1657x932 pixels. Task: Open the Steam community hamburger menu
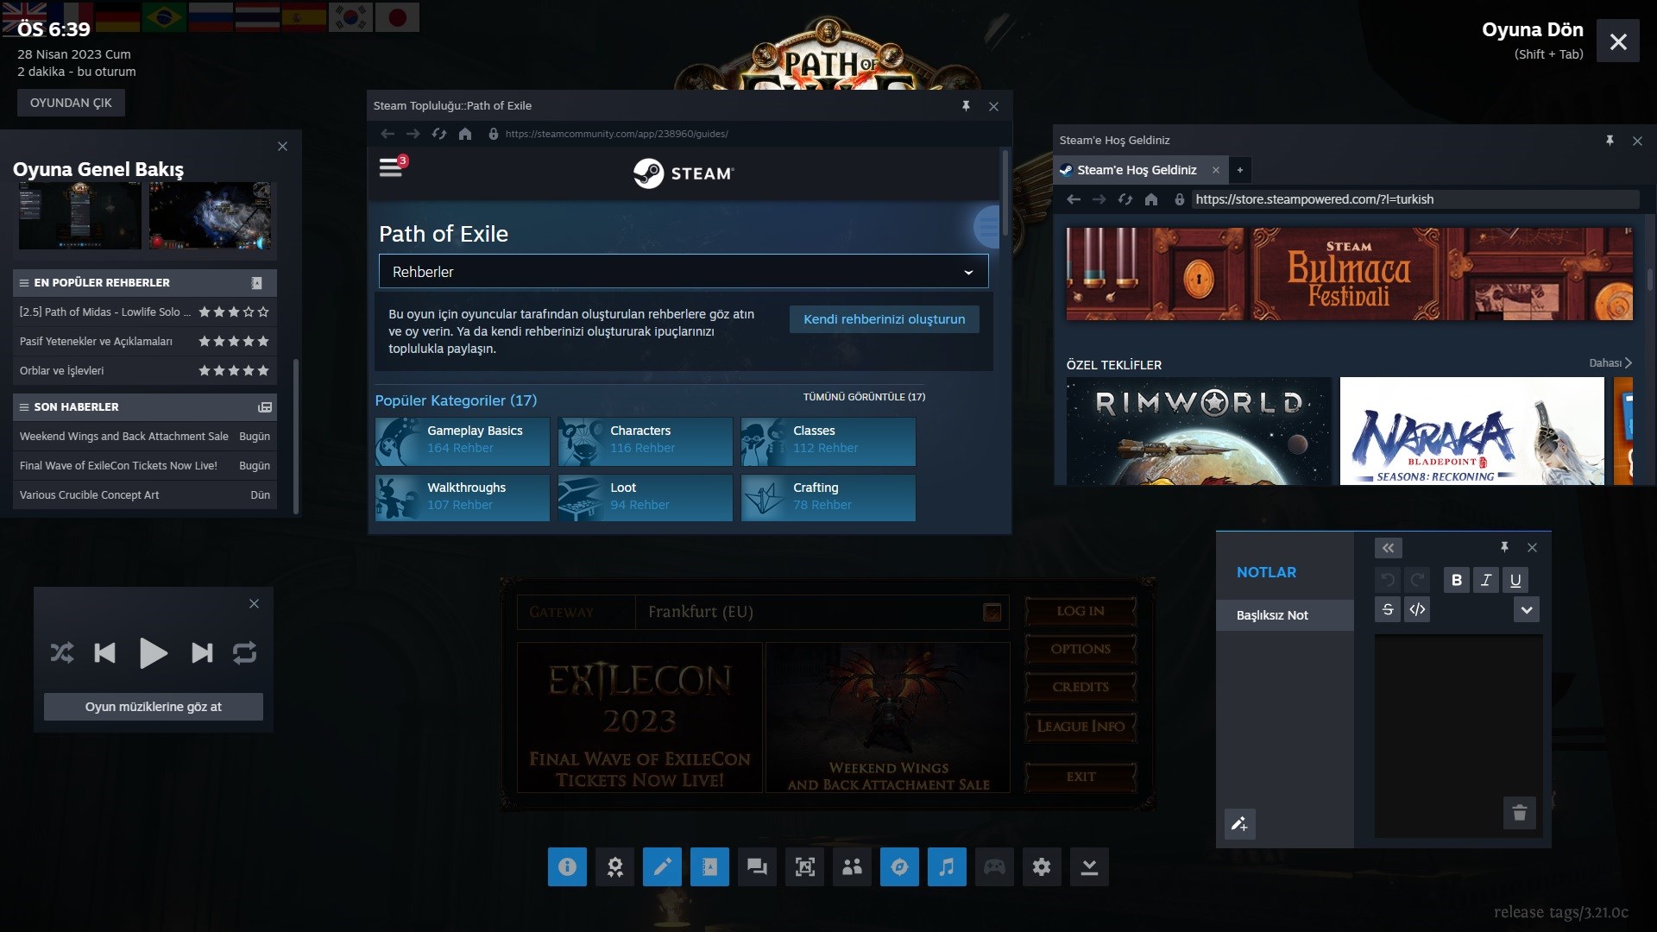tap(391, 167)
